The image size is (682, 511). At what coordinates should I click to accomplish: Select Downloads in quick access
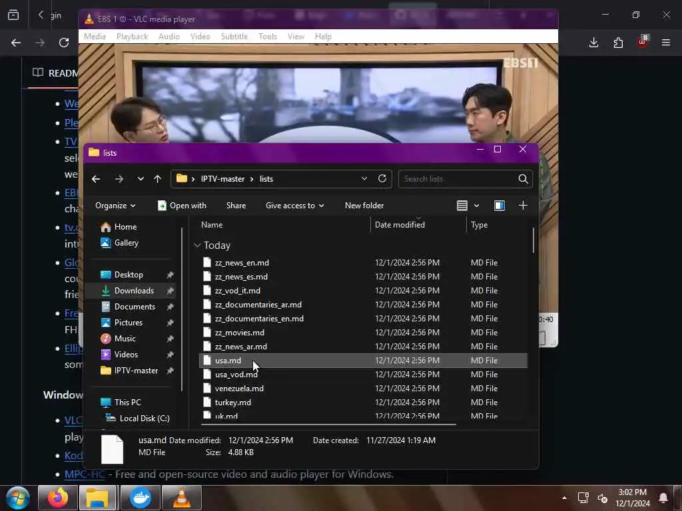tap(127, 291)
